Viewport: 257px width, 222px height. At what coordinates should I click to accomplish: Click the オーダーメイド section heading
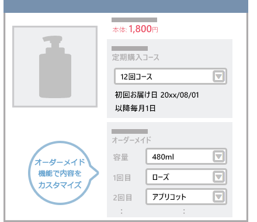click(131, 140)
